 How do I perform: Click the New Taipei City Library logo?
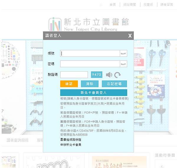click(88, 25)
